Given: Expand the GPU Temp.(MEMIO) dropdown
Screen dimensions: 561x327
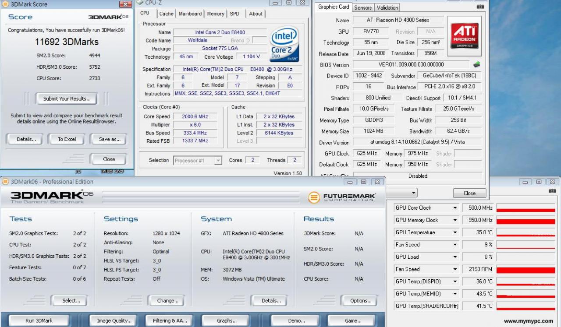Looking at the screenshot, I should pos(455,294).
